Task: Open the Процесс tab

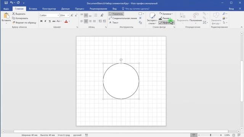Action: (80, 9)
